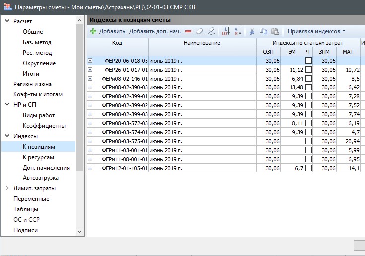Image resolution: width=365 pixels, height=256 pixels.
Task: Toggle the Ч checkbox for ФЕР20-06-018-05
Action: 308,61
